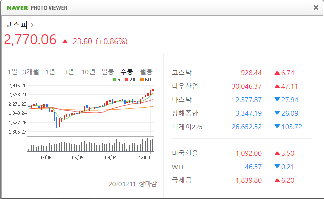Open the 국제금 gold price label

pyautogui.click(x=181, y=180)
